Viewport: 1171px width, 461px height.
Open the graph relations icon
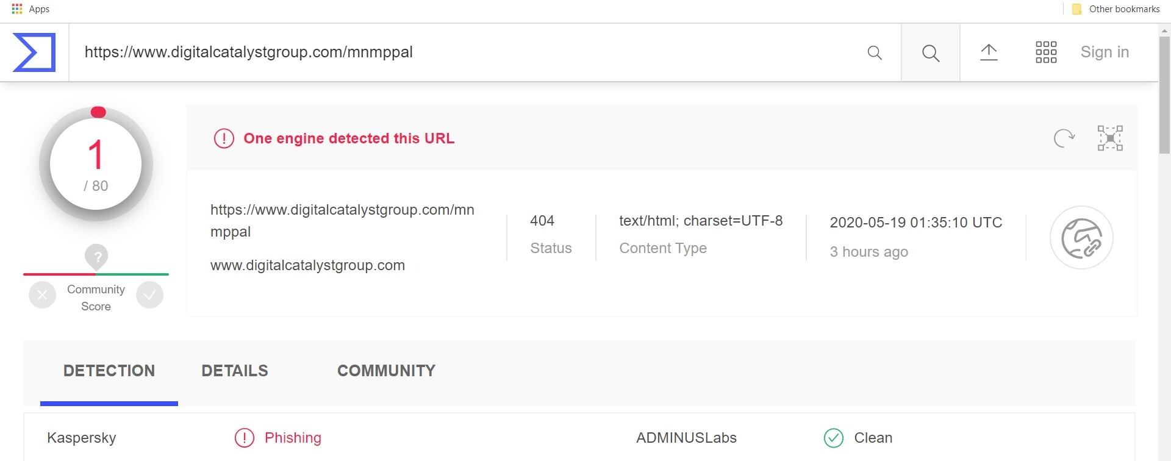click(1110, 138)
